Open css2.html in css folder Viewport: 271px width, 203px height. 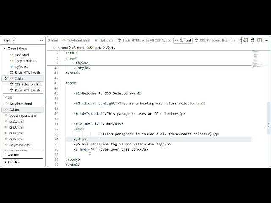point(17,121)
